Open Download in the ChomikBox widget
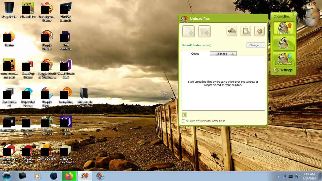The height and width of the screenshot is (181, 322). (284, 59)
